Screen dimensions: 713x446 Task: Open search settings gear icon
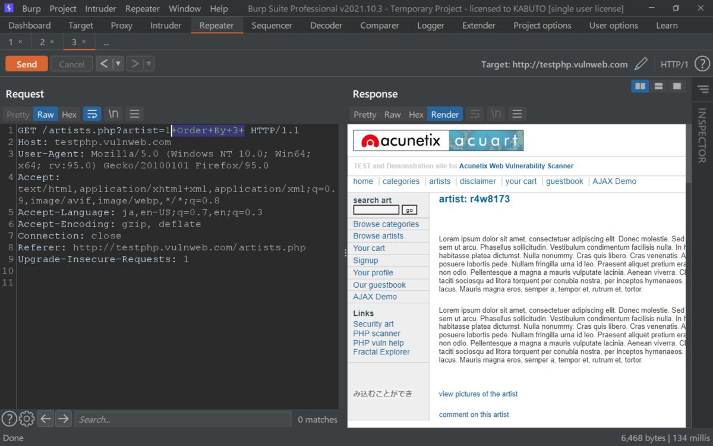point(27,419)
